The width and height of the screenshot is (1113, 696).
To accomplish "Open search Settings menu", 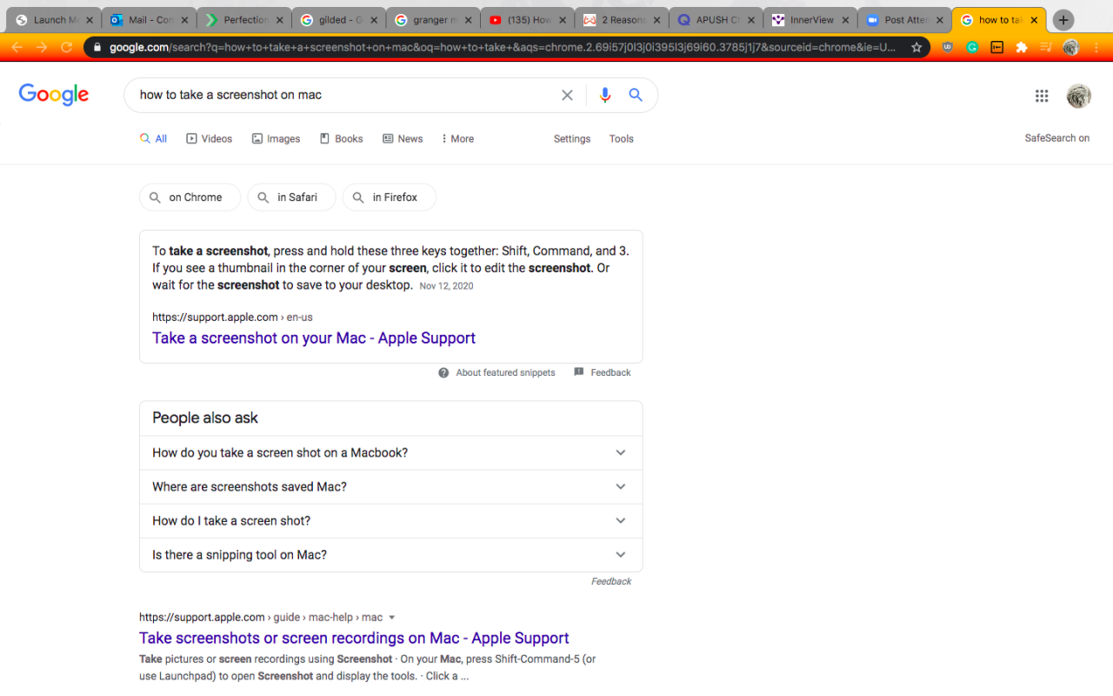I will (x=572, y=139).
